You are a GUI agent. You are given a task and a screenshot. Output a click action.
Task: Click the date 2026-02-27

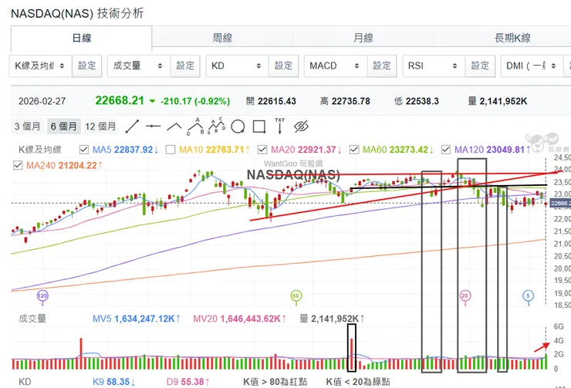tap(42, 101)
